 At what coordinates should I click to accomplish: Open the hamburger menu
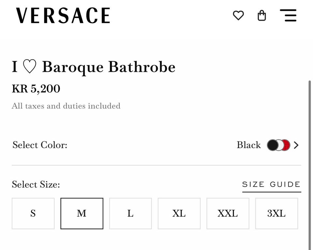288,15
